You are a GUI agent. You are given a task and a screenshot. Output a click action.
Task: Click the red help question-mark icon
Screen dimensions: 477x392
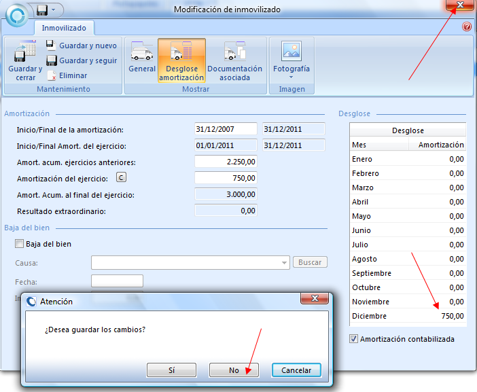[x=467, y=27]
